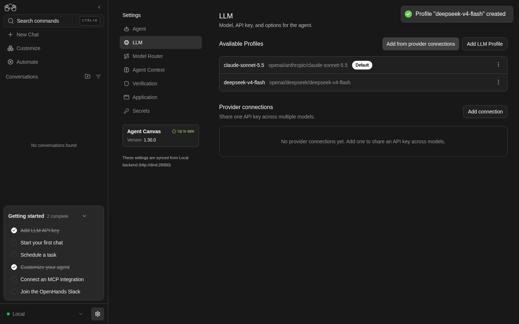Collapse the Getting started panel
The image size is (519, 324).
84,216
